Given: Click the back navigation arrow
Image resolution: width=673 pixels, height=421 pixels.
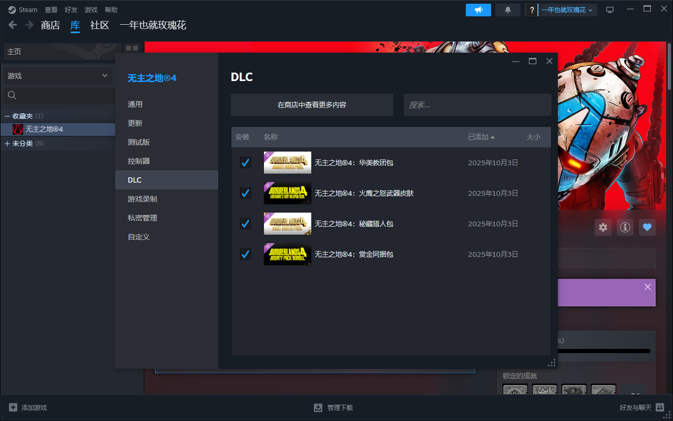Looking at the screenshot, I should [x=13, y=25].
